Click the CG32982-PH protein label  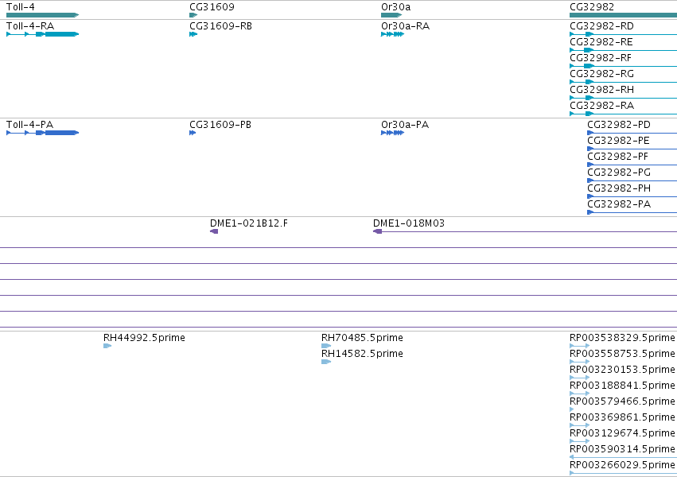pyautogui.click(x=619, y=188)
